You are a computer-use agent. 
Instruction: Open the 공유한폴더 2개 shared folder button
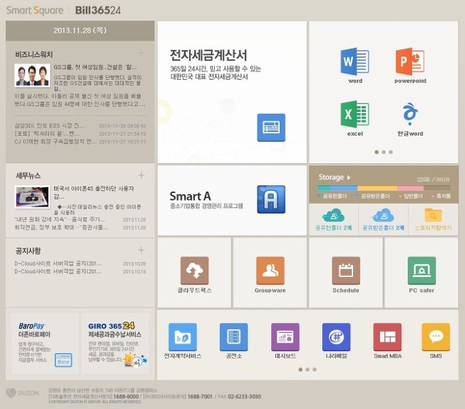pos(333,219)
